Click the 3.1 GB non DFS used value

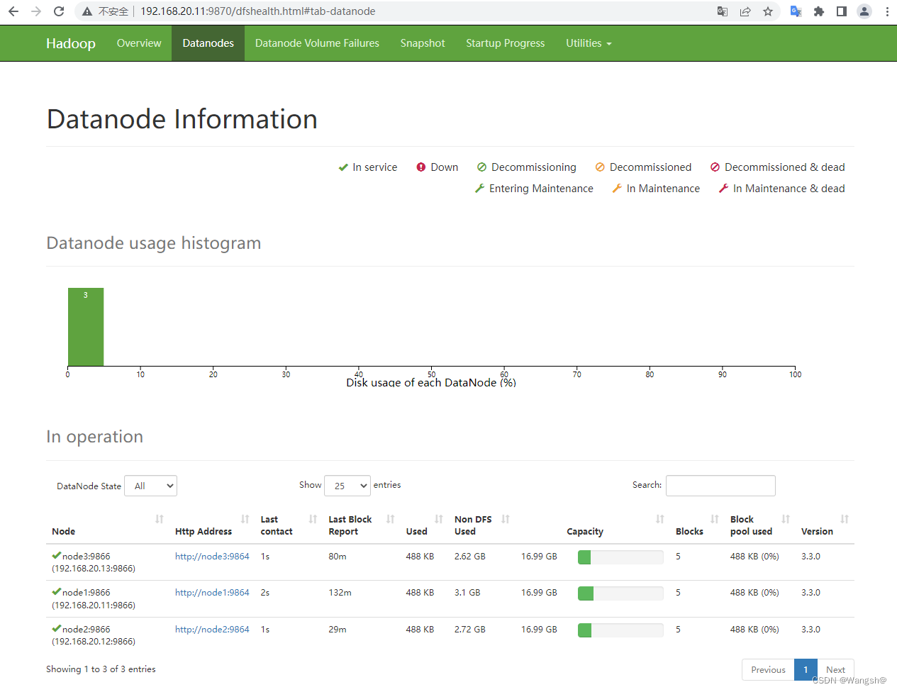coord(467,593)
